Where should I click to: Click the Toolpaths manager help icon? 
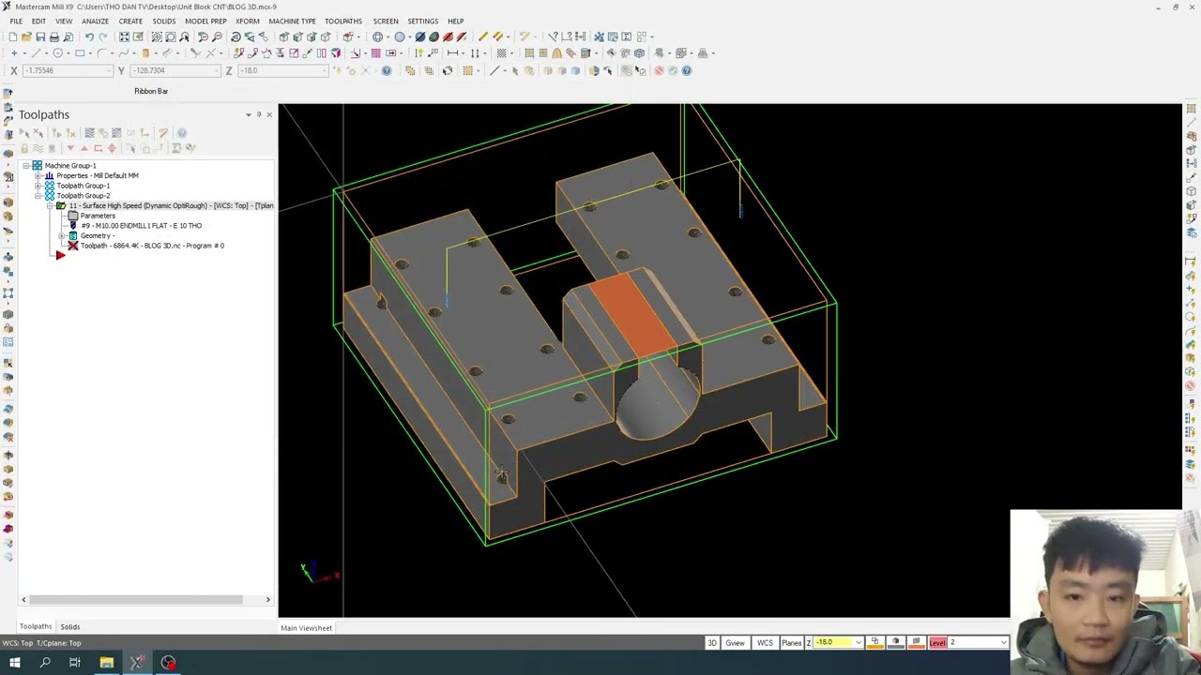tap(182, 133)
